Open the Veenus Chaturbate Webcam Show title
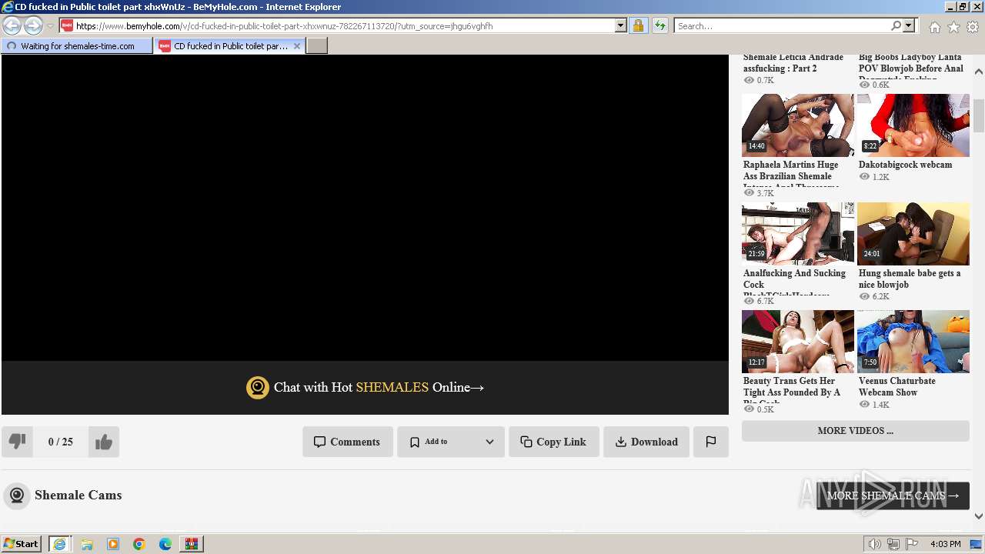 click(897, 386)
